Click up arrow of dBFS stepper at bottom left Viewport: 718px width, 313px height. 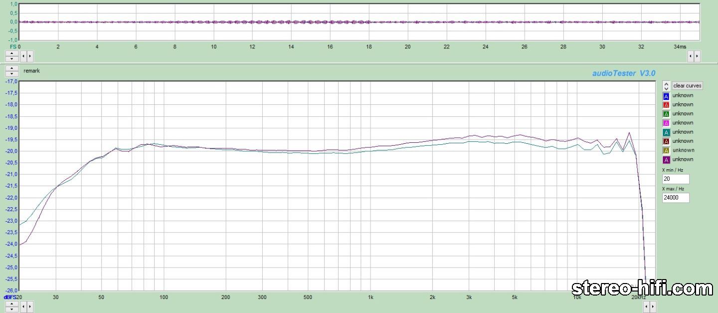click(12, 304)
